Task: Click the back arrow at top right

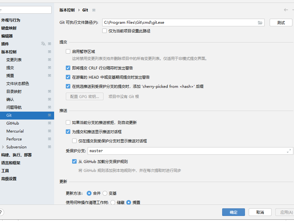Action: click(286, 10)
